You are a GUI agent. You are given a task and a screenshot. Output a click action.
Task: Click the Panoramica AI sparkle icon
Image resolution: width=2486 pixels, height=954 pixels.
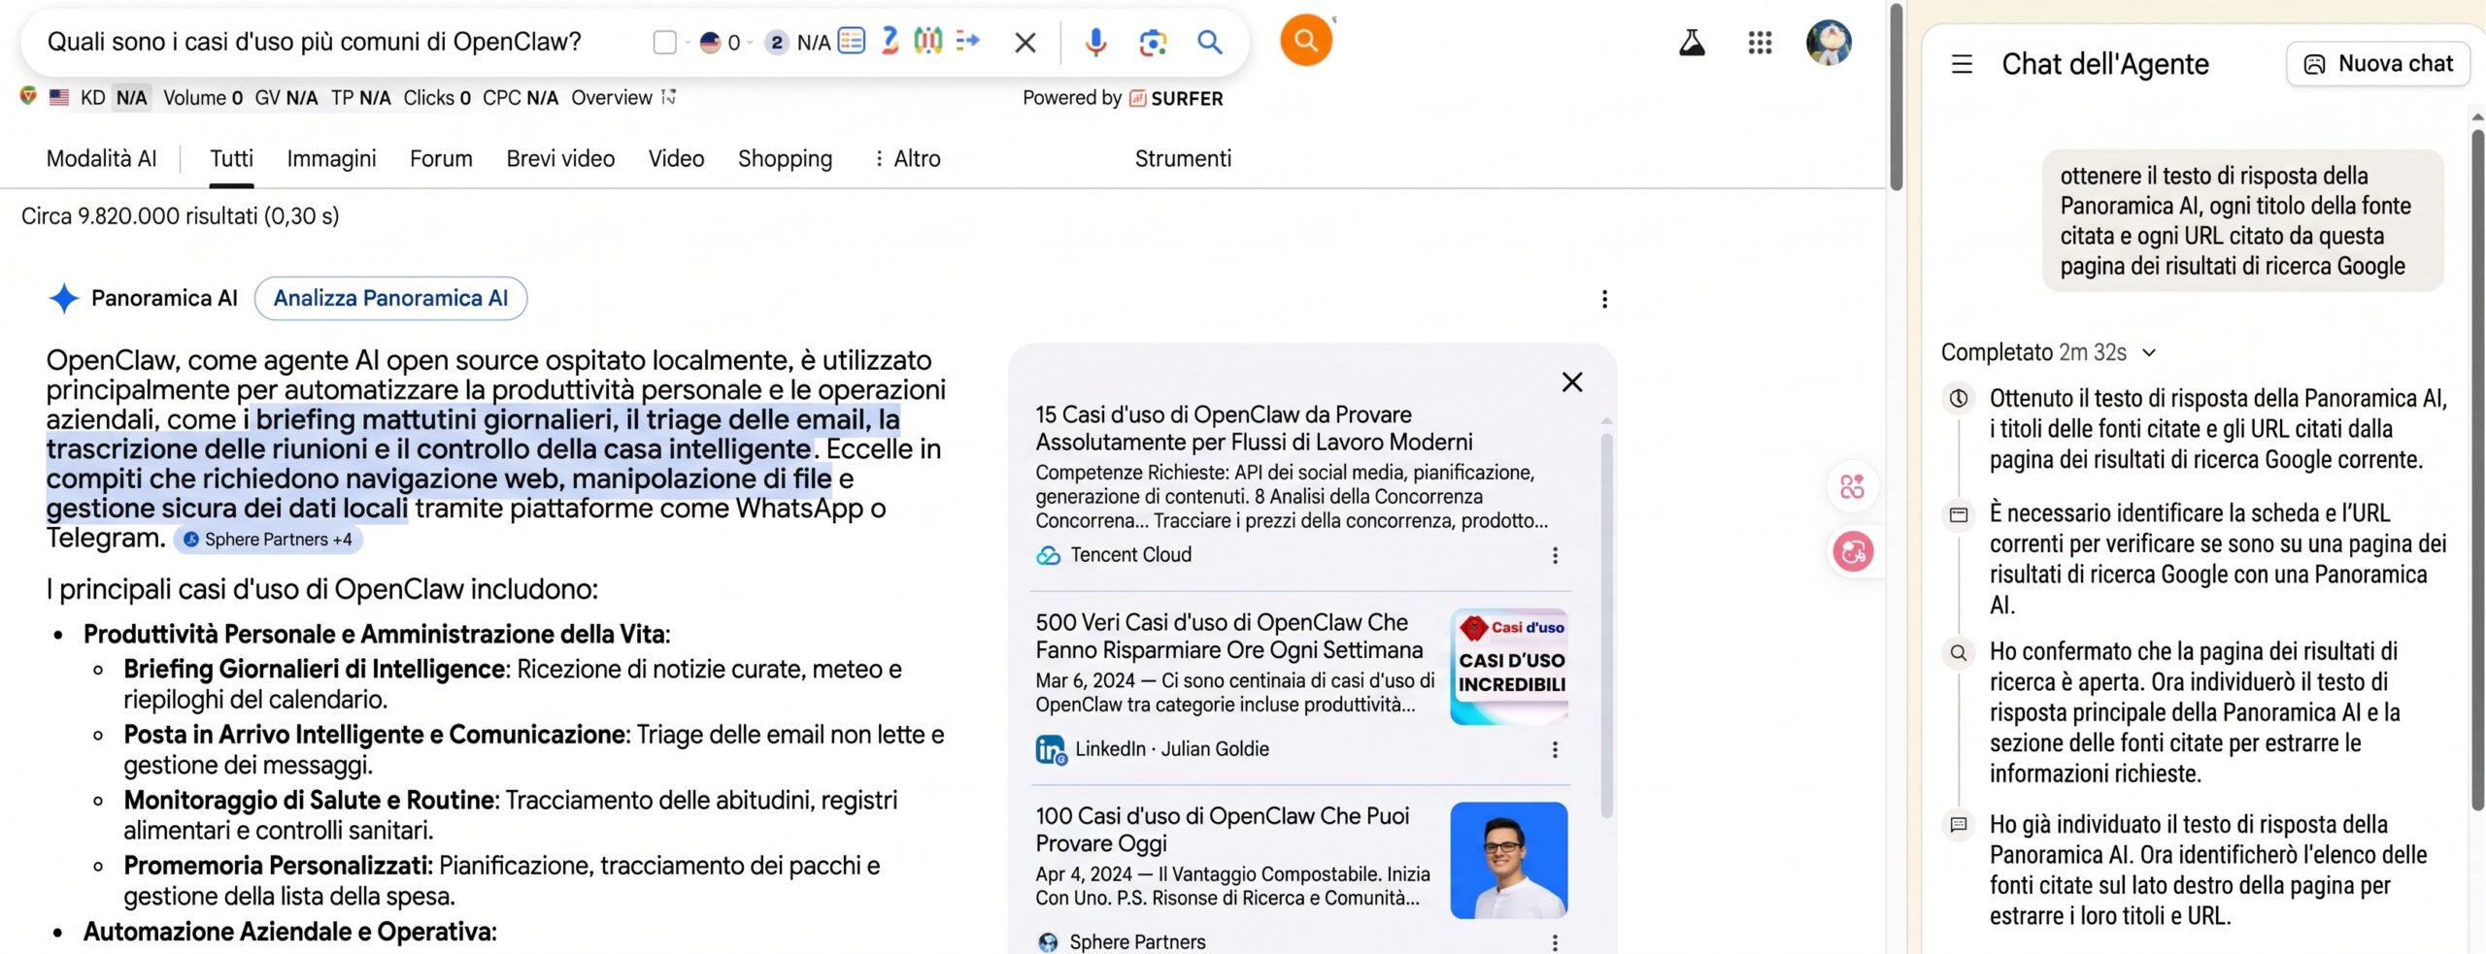coord(63,298)
